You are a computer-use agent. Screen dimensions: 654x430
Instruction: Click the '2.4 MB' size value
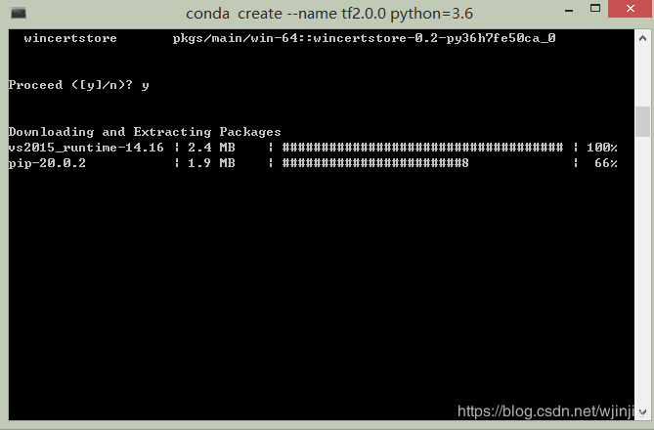pos(211,148)
